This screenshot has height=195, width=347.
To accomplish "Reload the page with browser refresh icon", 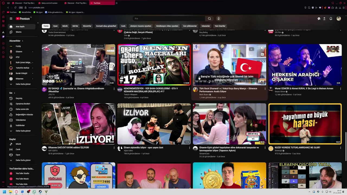I will click(x=15, y=8).
